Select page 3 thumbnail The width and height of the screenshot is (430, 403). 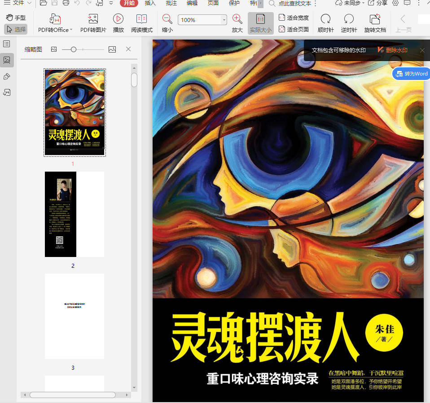[75, 316]
